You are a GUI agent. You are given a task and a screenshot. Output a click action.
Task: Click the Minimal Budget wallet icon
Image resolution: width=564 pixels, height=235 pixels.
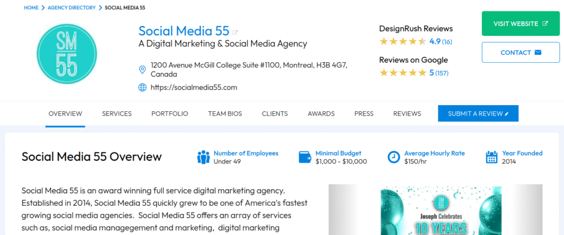(x=305, y=157)
